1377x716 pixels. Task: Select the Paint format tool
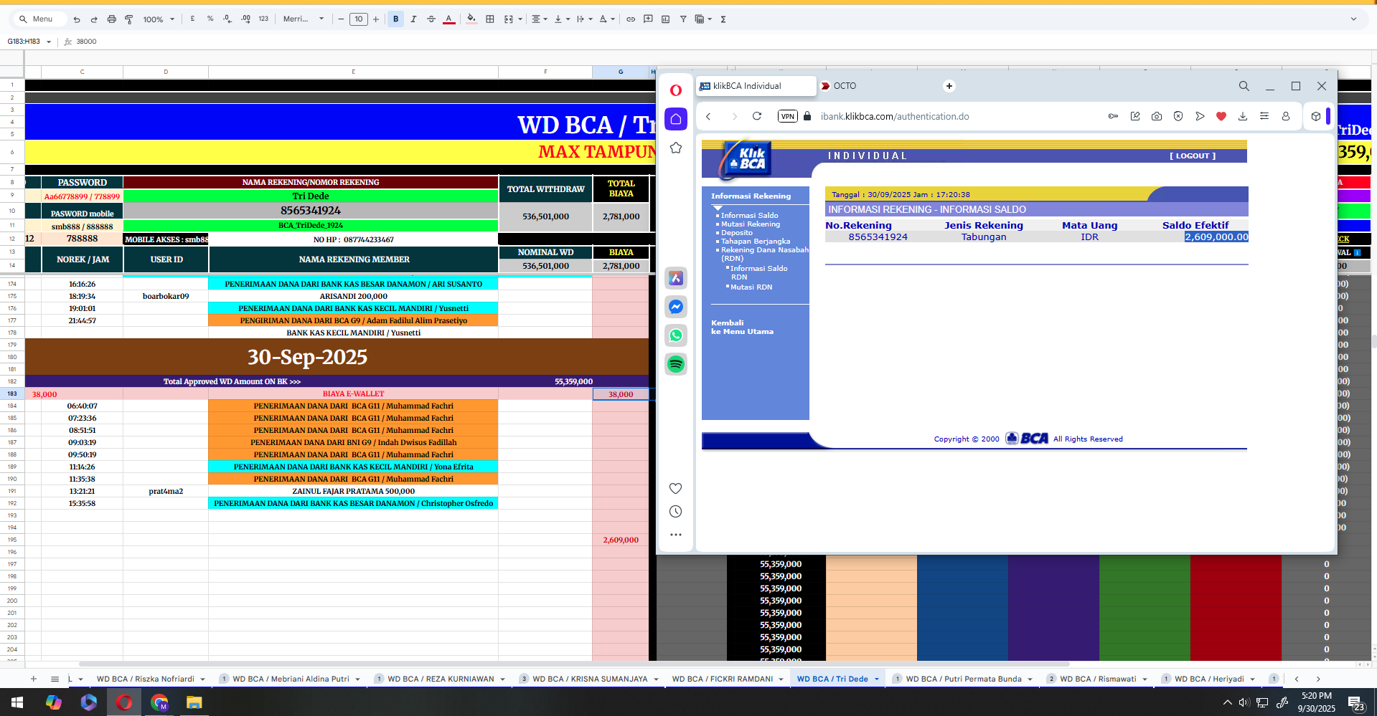pos(129,19)
